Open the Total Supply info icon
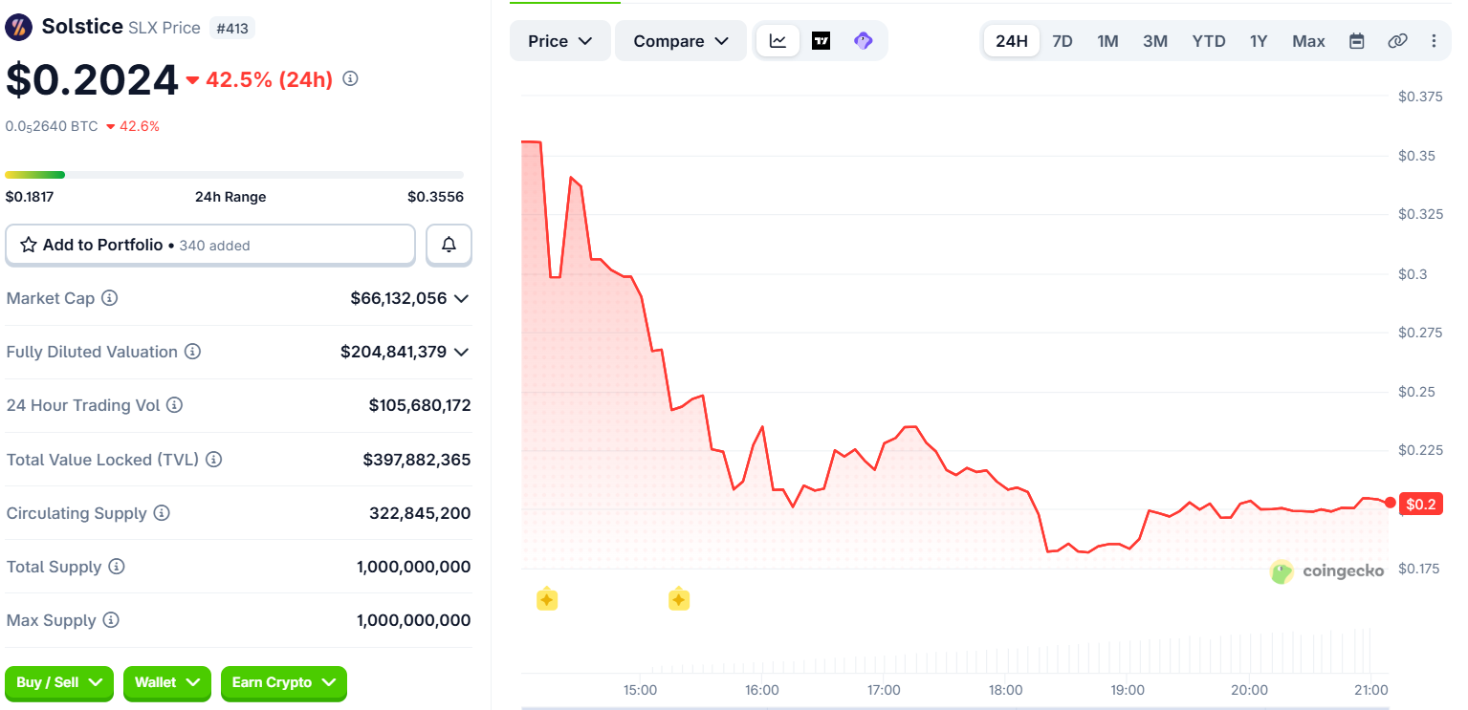 (117, 567)
